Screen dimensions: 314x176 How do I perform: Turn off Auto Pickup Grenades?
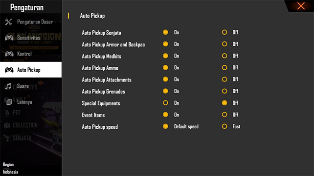click(x=224, y=91)
